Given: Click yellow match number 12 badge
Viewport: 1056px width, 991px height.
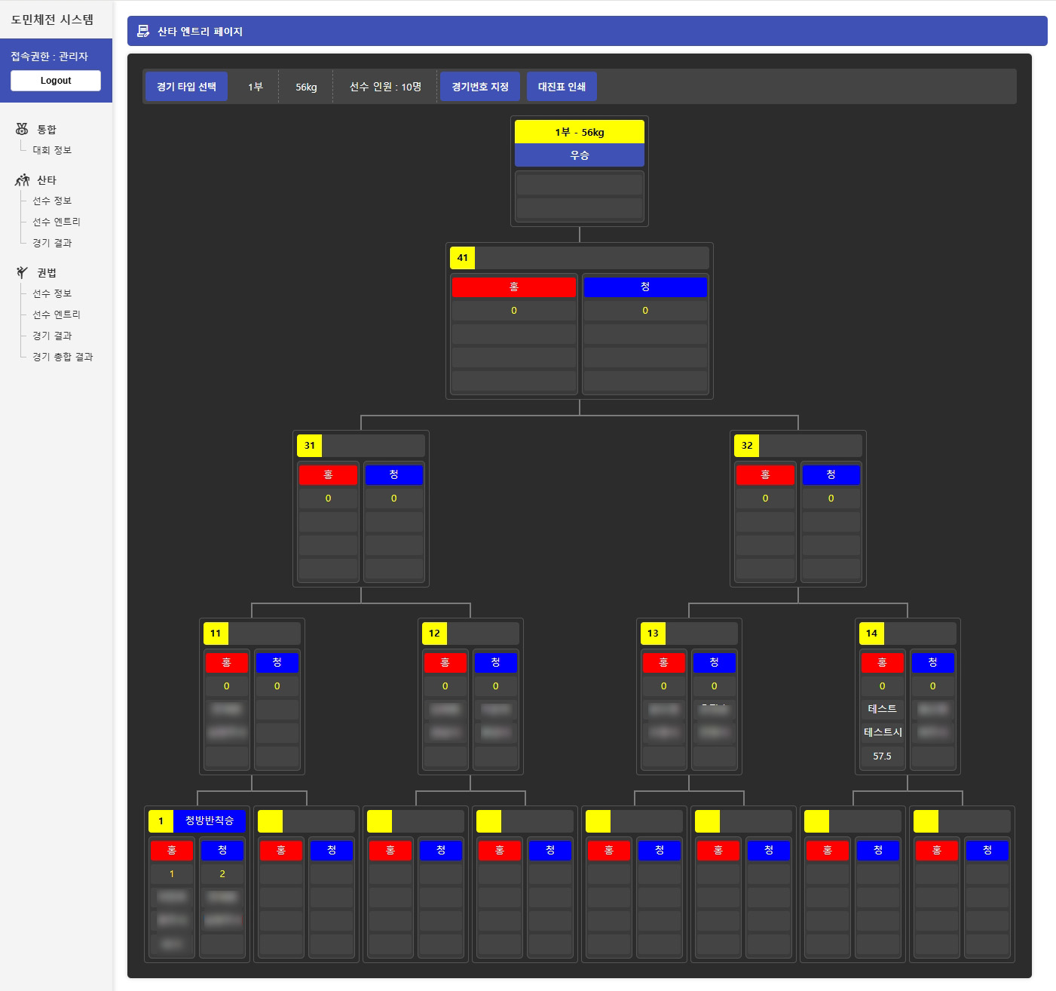Looking at the screenshot, I should (434, 634).
